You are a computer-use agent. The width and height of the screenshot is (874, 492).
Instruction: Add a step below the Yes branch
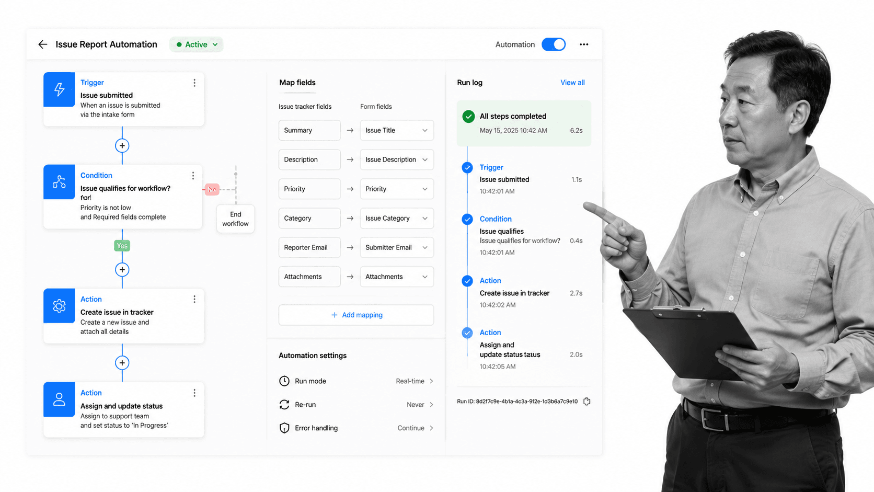tap(122, 270)
